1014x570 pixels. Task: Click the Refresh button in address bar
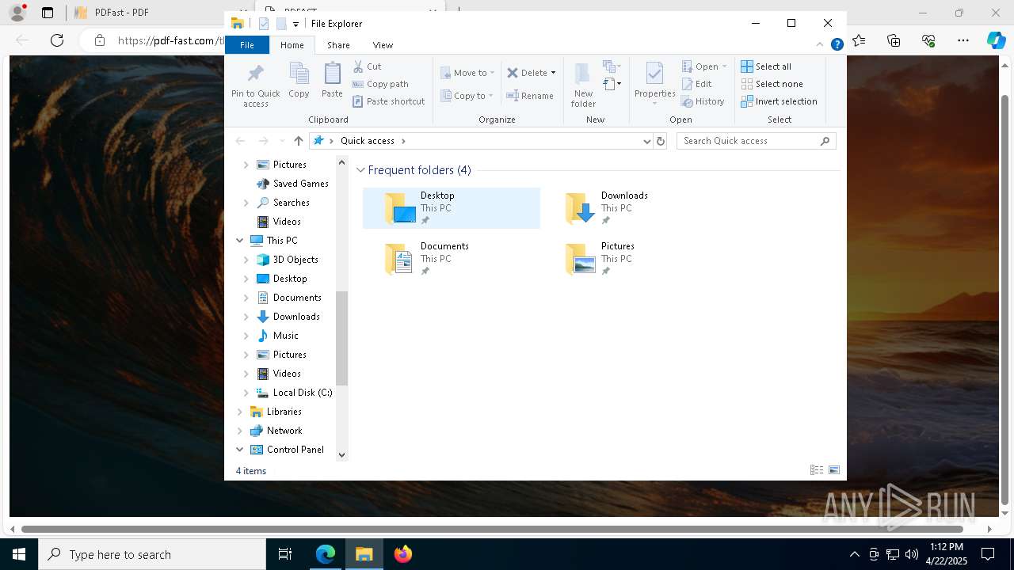pos(661,141)
